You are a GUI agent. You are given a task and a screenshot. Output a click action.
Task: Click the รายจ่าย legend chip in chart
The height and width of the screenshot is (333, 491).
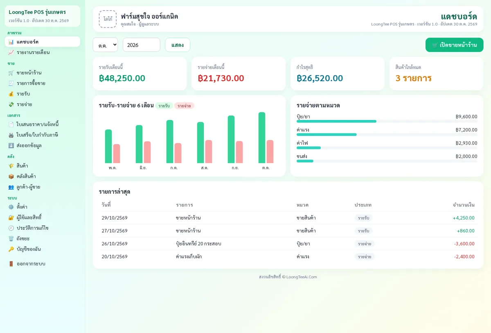click(184, 106)
